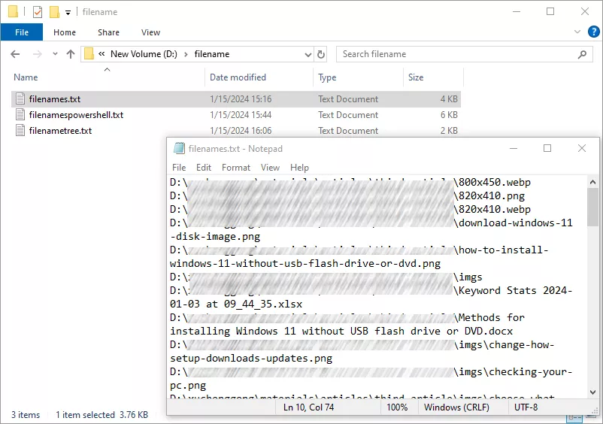Click the Notepad vertical scrollbar thumb
Image resolution: width=603 pixels, height=424 pixels.
click(x=592, y=207)
